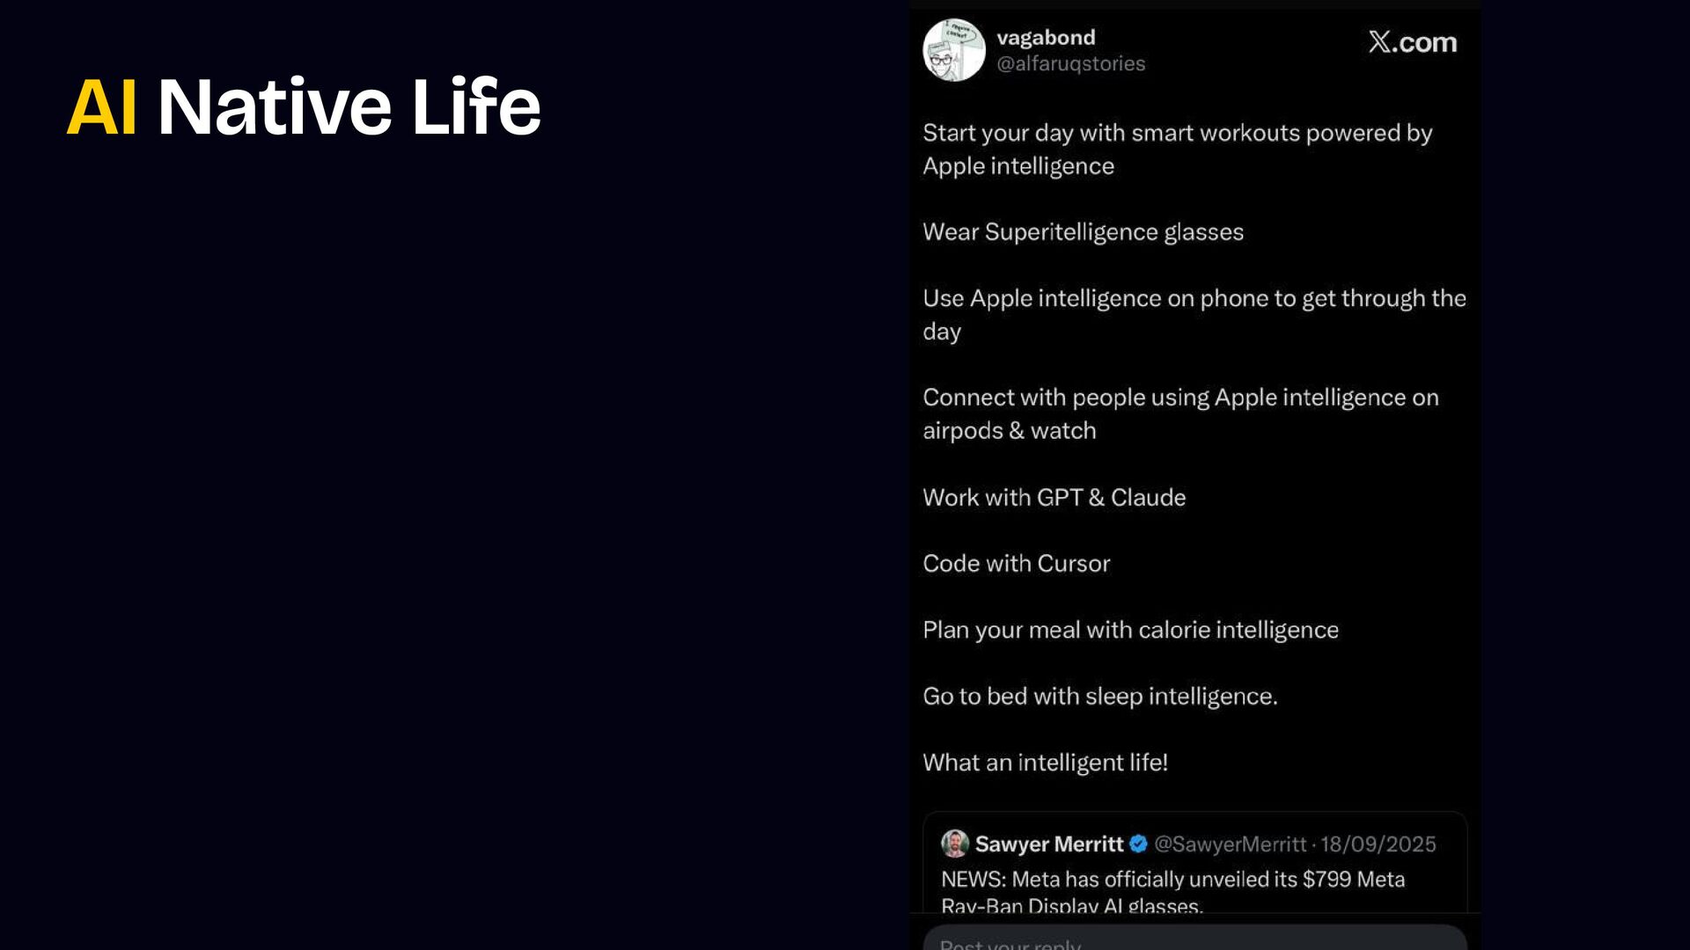Click the @SawyerMerritt handle
Image resolution: width=1690 pixels, height=950 pixels.
click(1230, 844)
